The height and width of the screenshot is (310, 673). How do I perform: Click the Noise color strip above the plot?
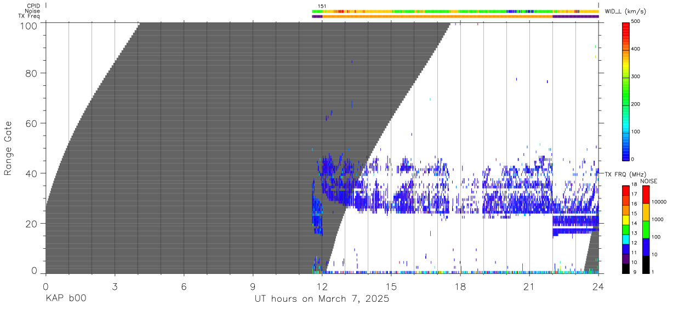(x=455, y=11)
